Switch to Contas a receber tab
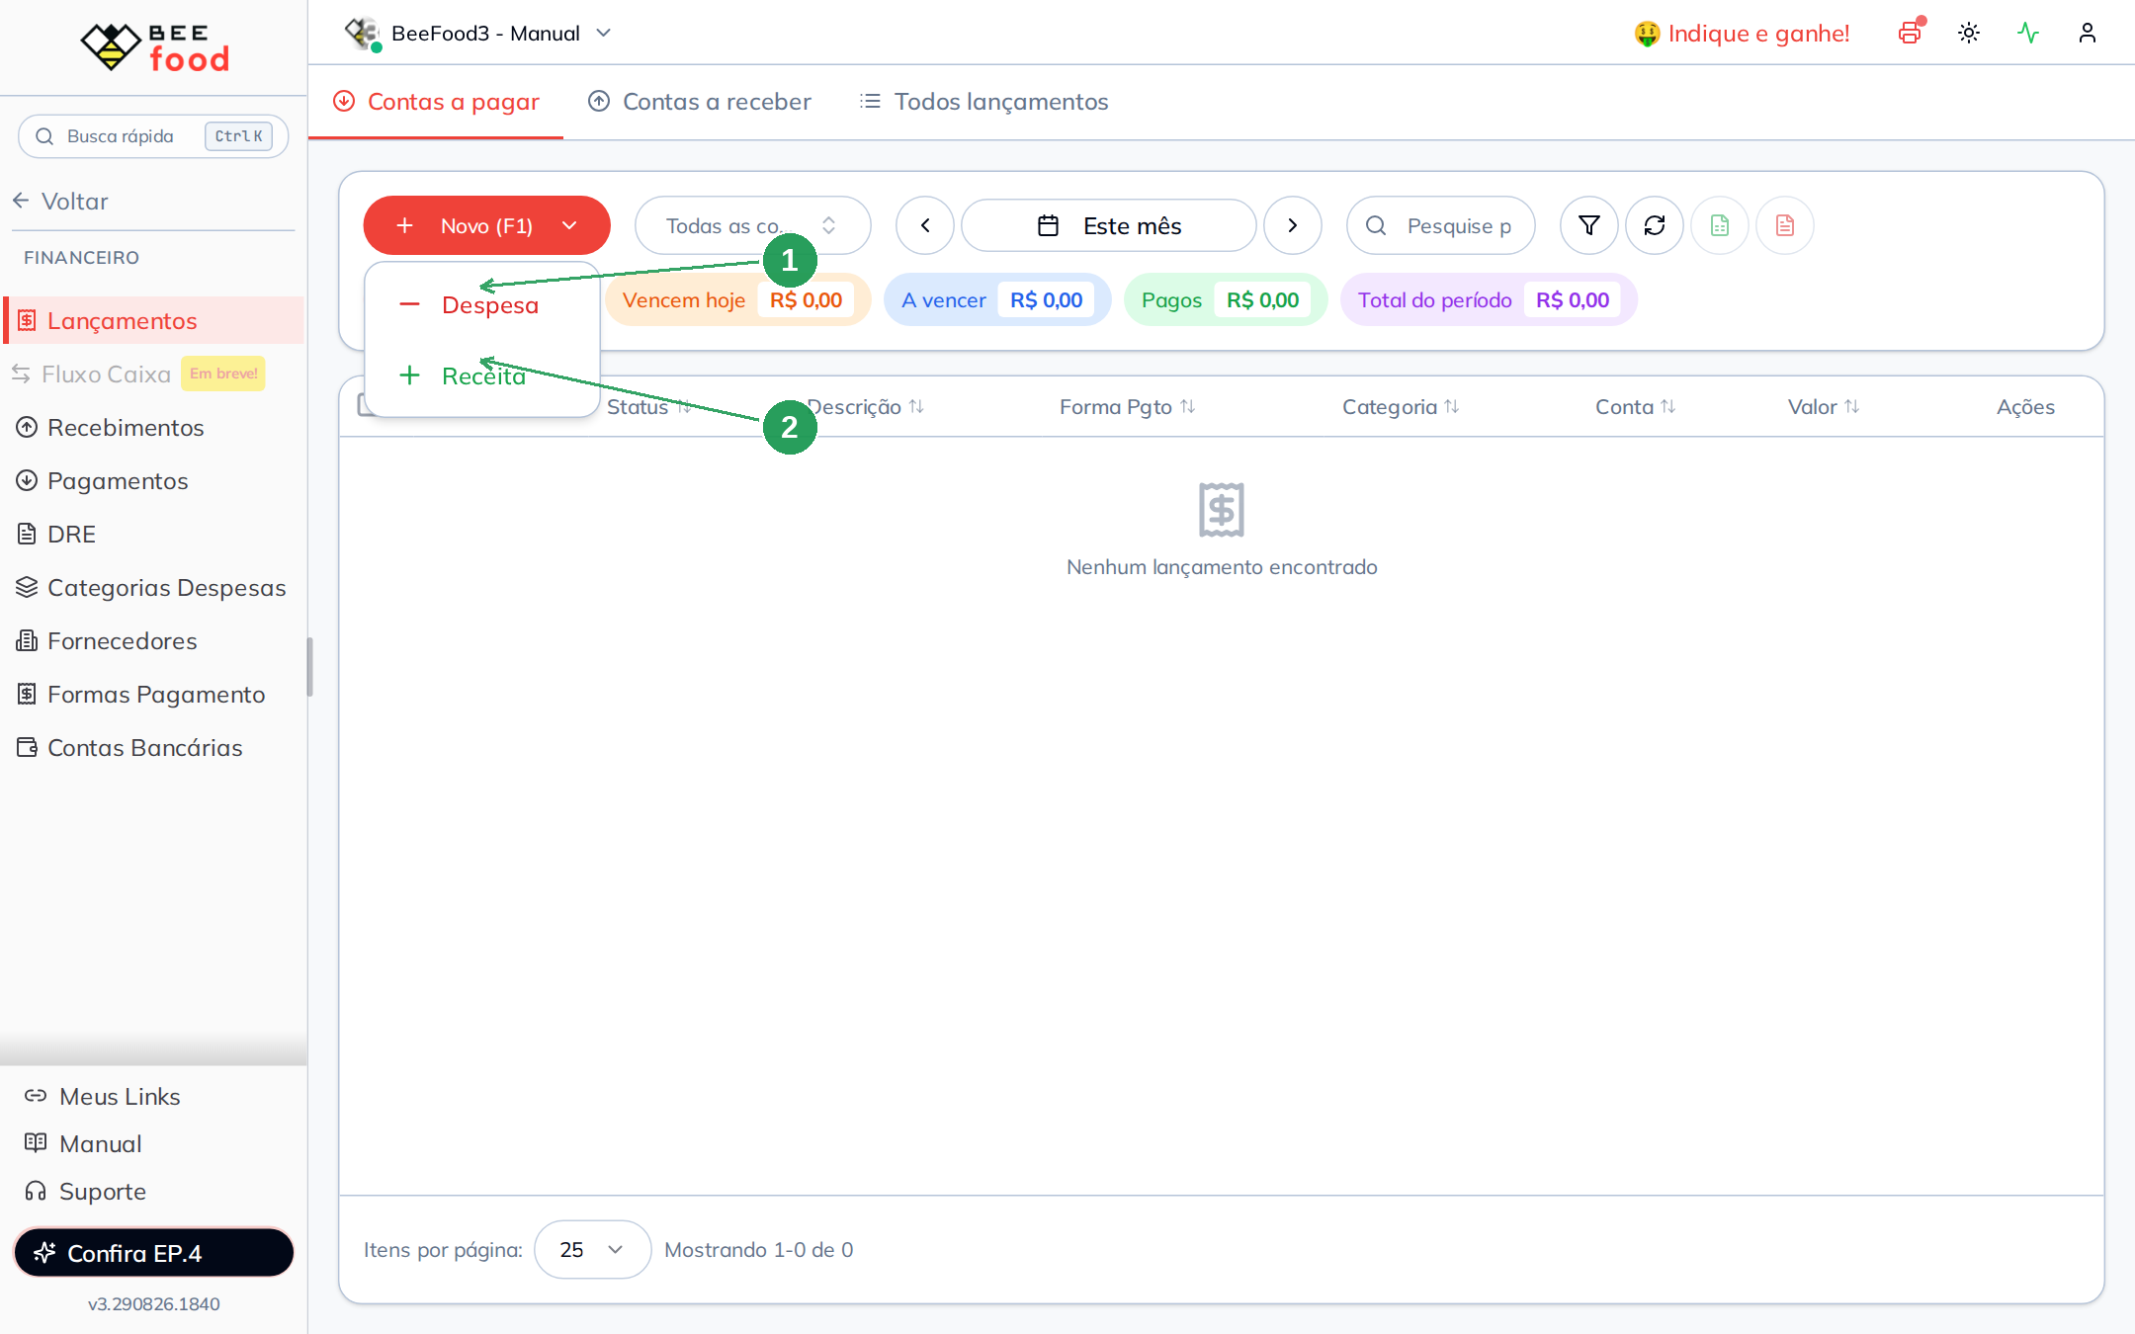 pyautogui.click(x=700, y=102)
